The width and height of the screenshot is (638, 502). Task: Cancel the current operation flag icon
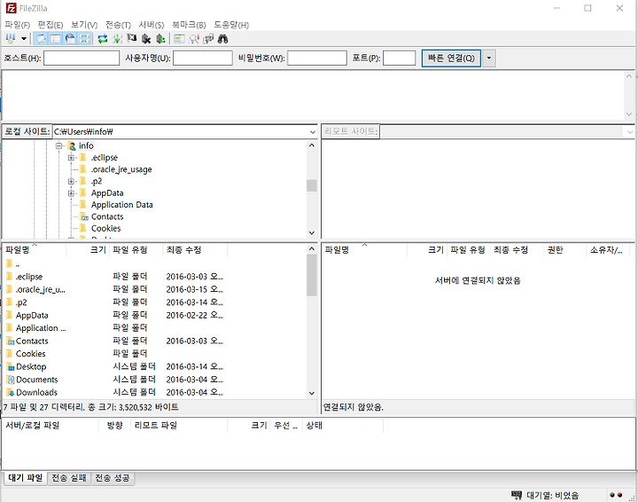[131, 39]
